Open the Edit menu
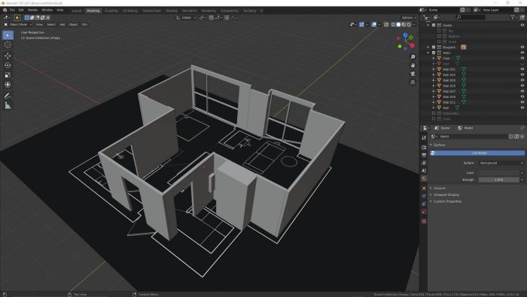This screenshot has width=527, height=297. [21, 10]
